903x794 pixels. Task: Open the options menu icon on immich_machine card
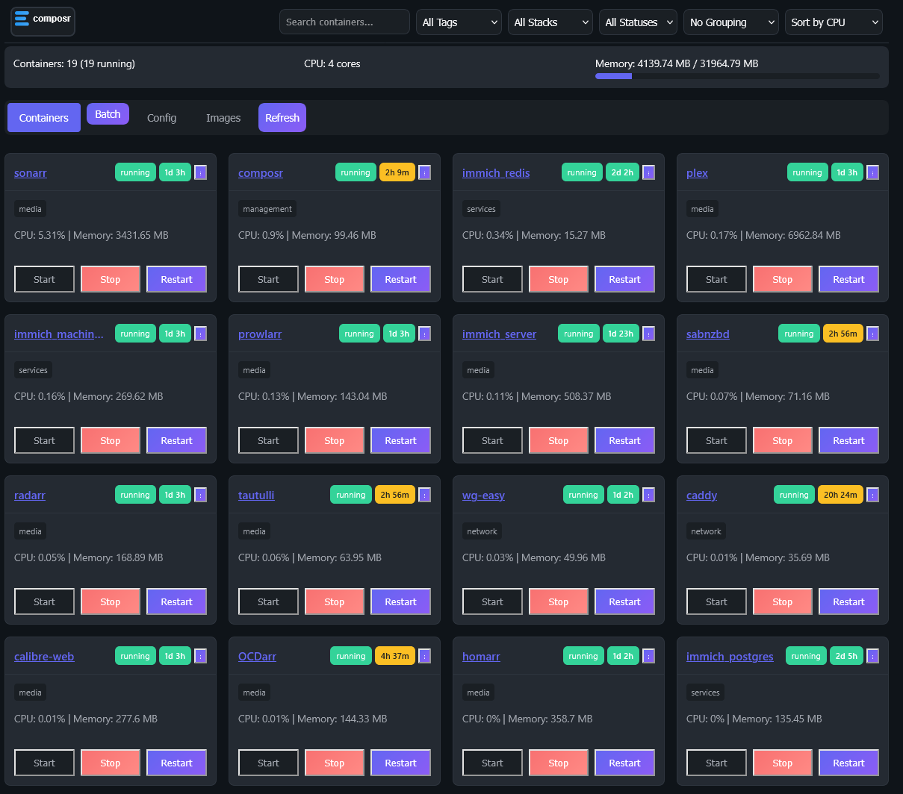tap(200, 334)
